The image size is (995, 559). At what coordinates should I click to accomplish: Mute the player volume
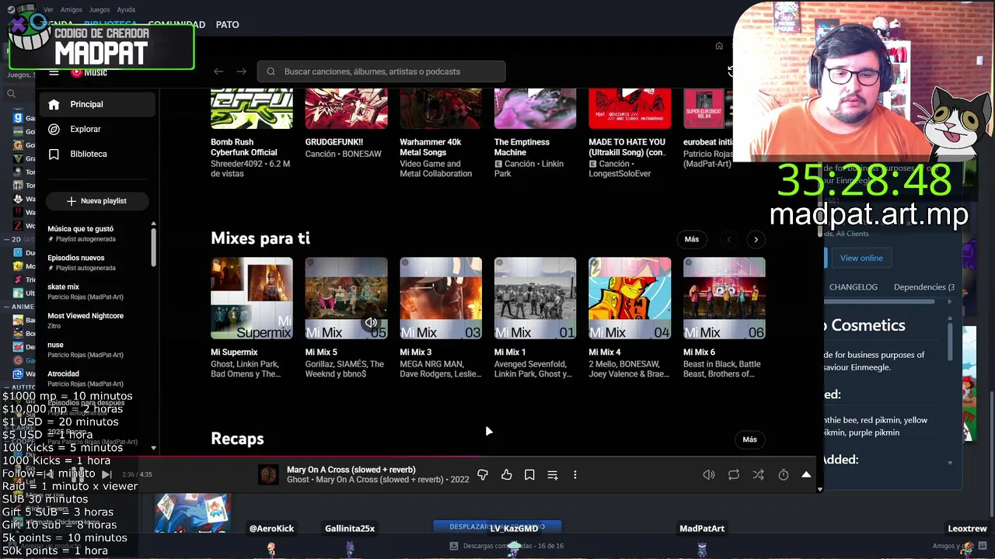click(709, 474)
